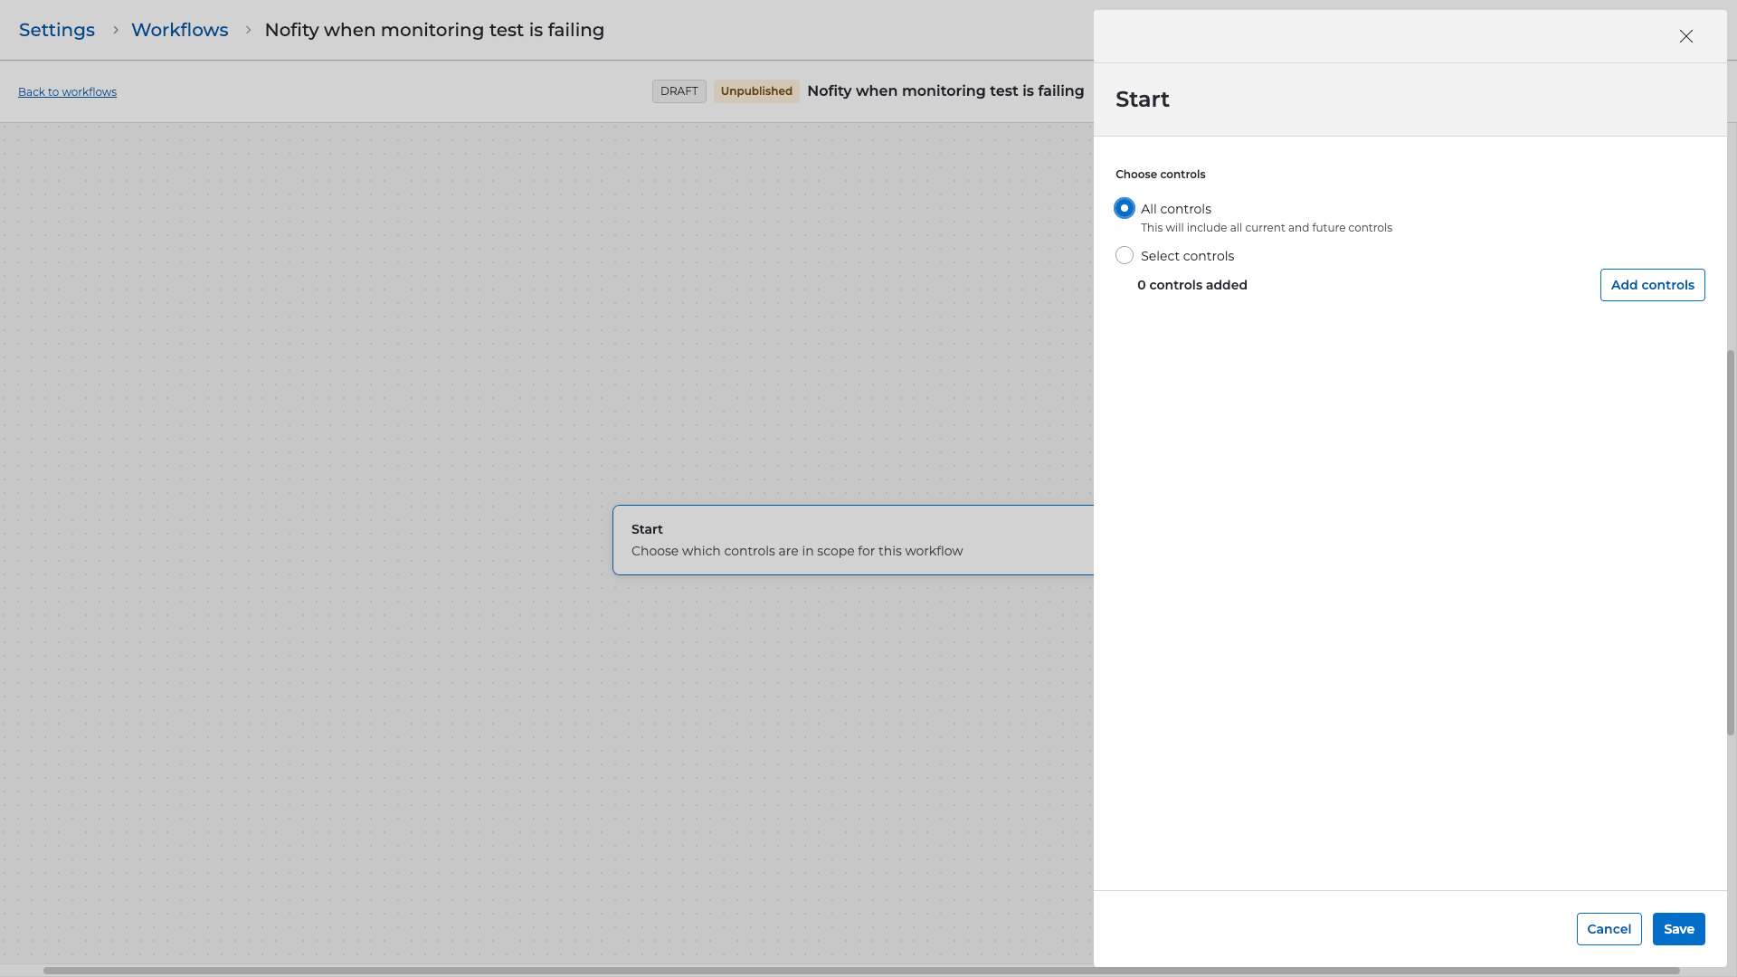Click the Add controls button

[x=1652, y=285]
